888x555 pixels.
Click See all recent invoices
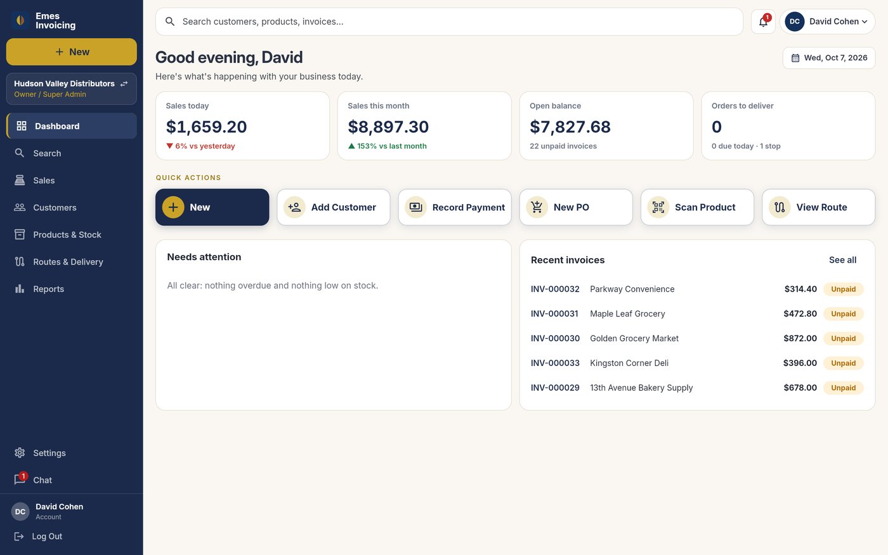842,260
